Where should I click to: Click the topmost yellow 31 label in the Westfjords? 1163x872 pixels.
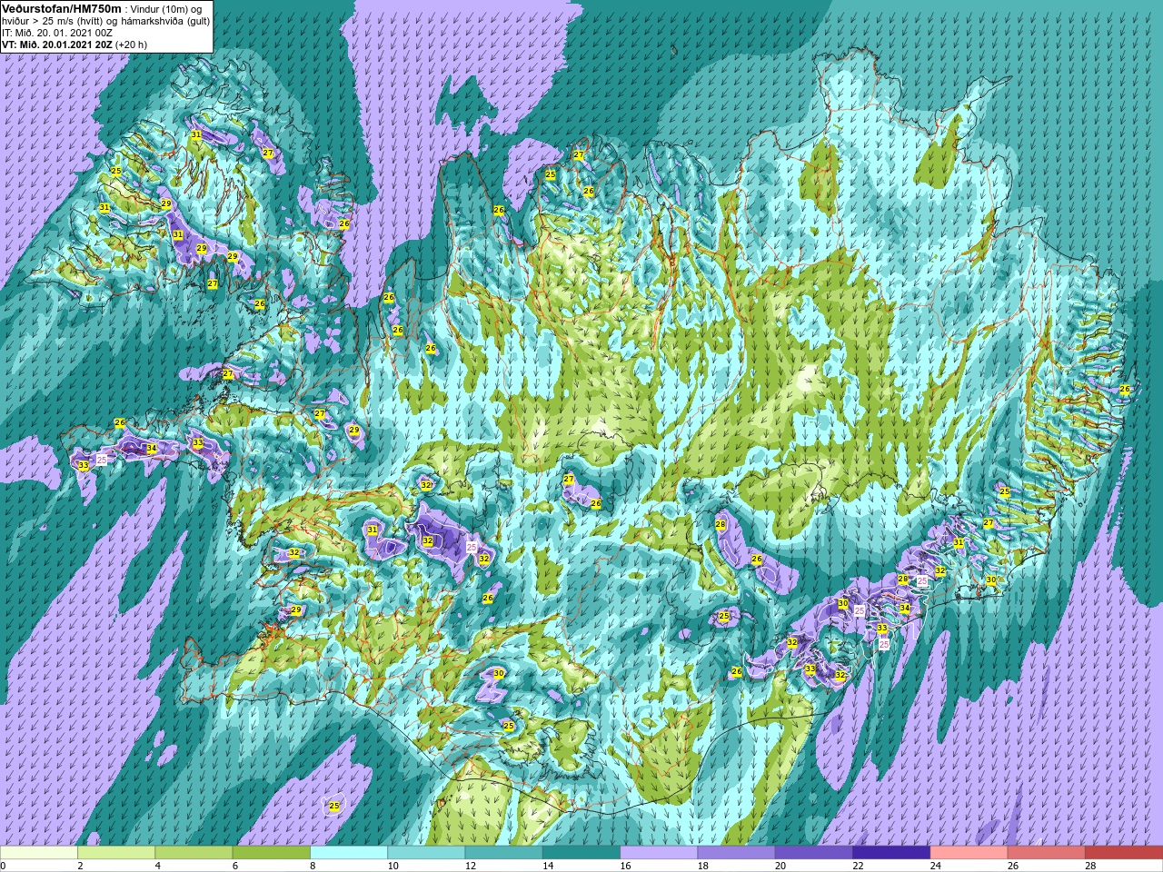point(196,134)
